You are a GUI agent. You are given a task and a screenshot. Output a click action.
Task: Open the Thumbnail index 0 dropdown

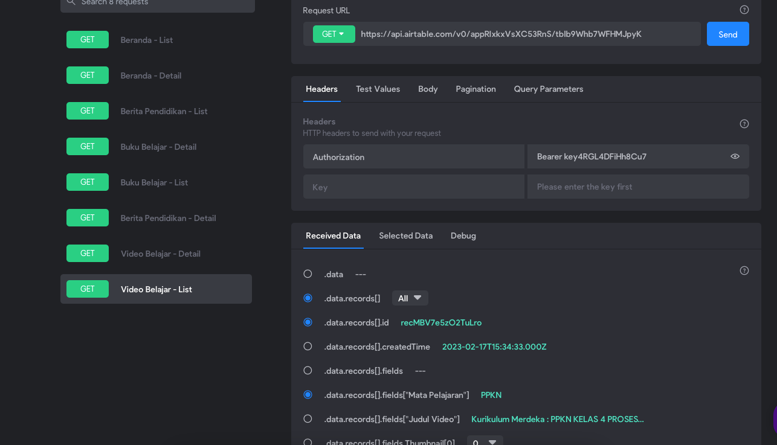pyautogui.click(x=485, y=441)
